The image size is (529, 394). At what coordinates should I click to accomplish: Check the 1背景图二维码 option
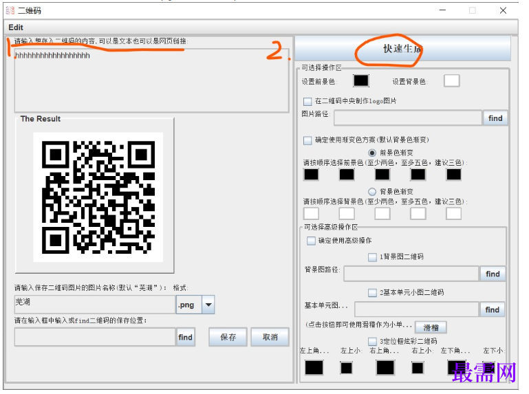pyautogui.click(x=372, y=257)
